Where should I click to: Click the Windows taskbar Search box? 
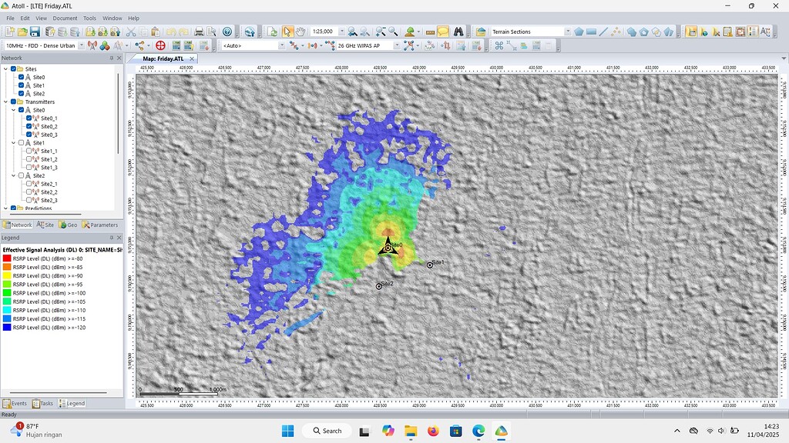[x=327, y=431]
